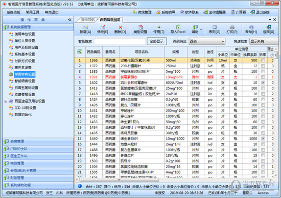Close the current tab with X
The width and height of the screenshot is (281, 198).
point(274,20)
